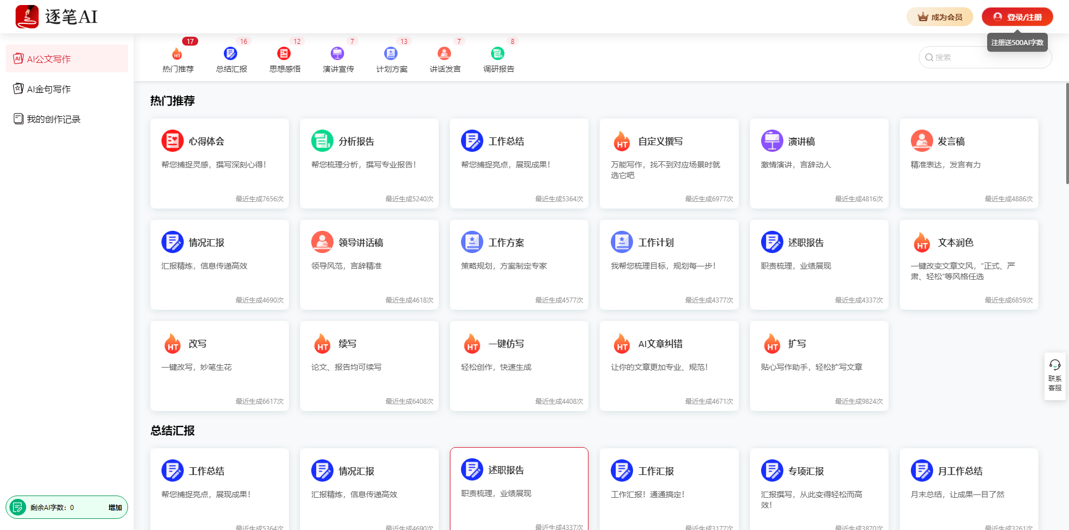
Task: Click the 一键仿写 flame icon
Action: point(472,343)
